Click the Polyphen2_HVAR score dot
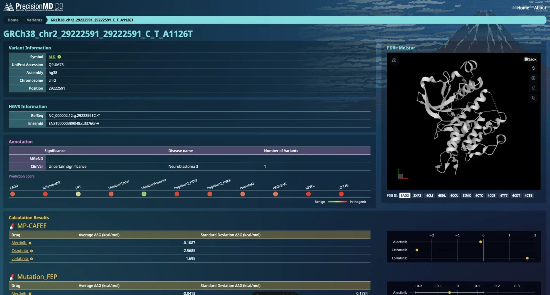The image size is (550, 295). pos(210,194)
